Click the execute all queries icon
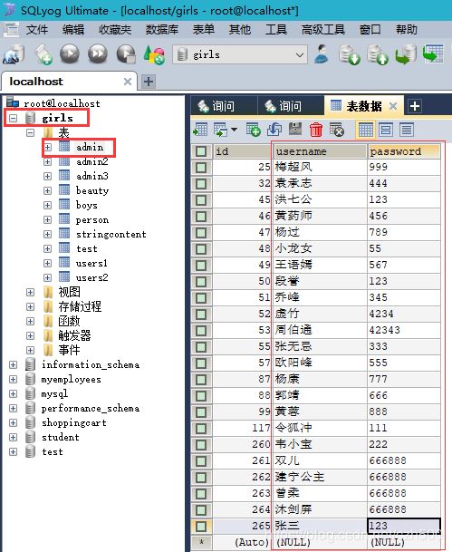 point(98,53)
